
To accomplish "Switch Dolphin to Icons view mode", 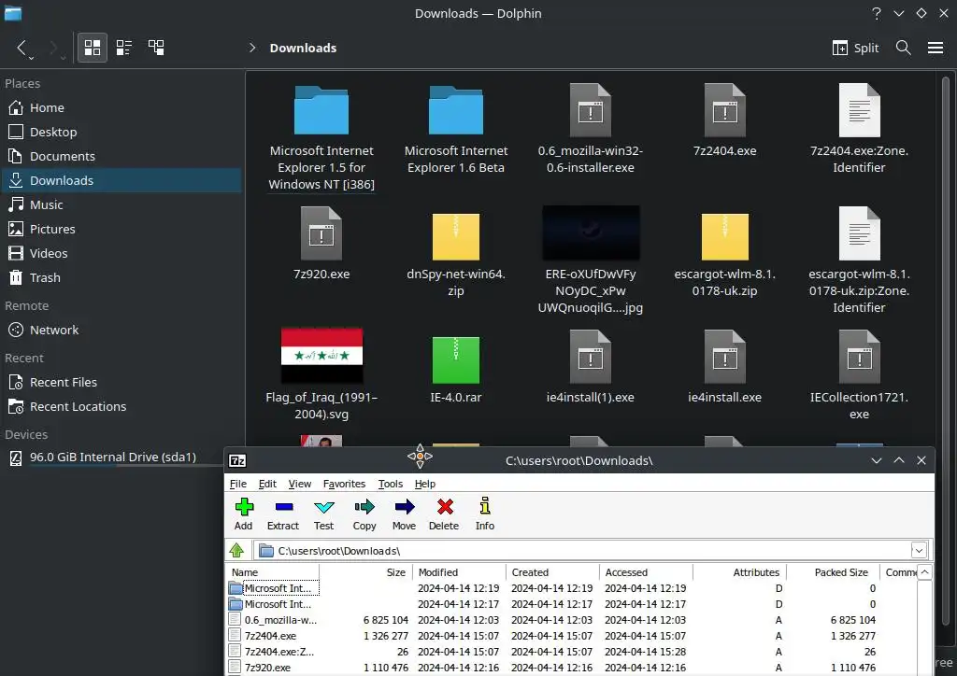I will tap(93, 48).
